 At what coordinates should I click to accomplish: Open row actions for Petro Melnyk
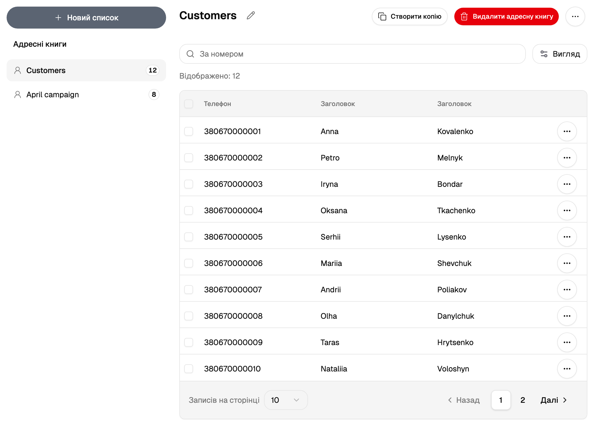567,158
